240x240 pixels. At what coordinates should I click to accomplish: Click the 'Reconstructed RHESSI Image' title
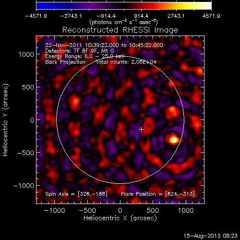tap(120, 30)
